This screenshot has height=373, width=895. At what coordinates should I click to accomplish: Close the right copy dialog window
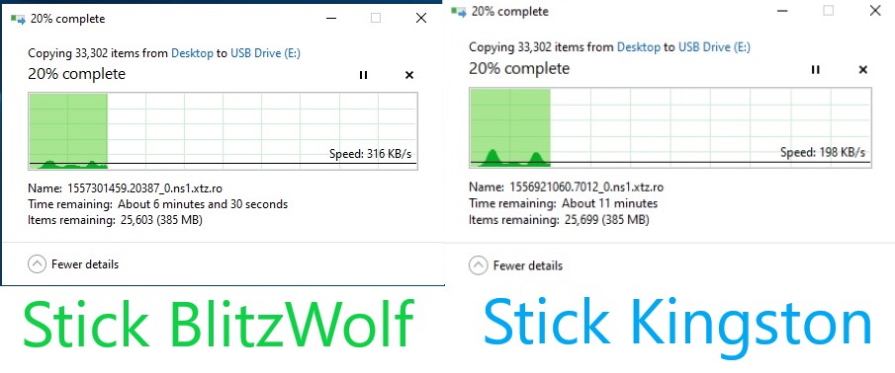pyautogui.click(x=875, y=11)
